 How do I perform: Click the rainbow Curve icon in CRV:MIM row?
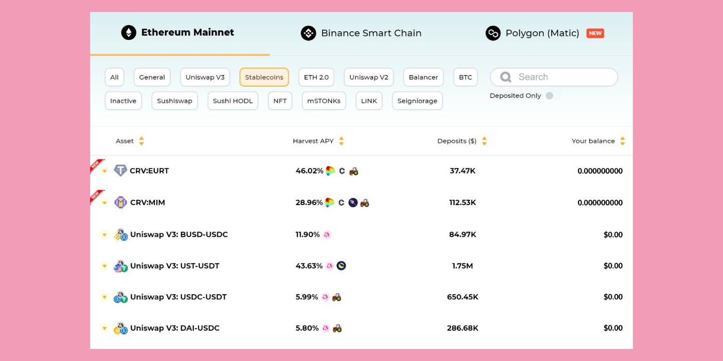pyautogui.click(x=330, y=203)
